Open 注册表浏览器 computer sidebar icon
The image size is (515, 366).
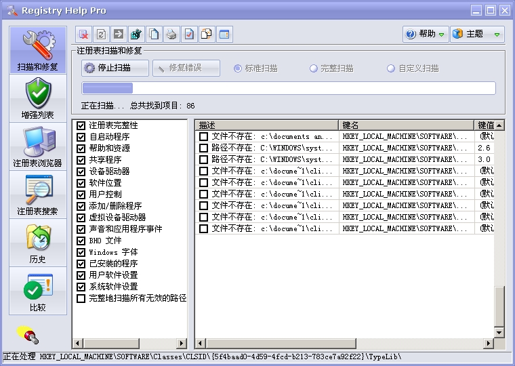[38, 146]
